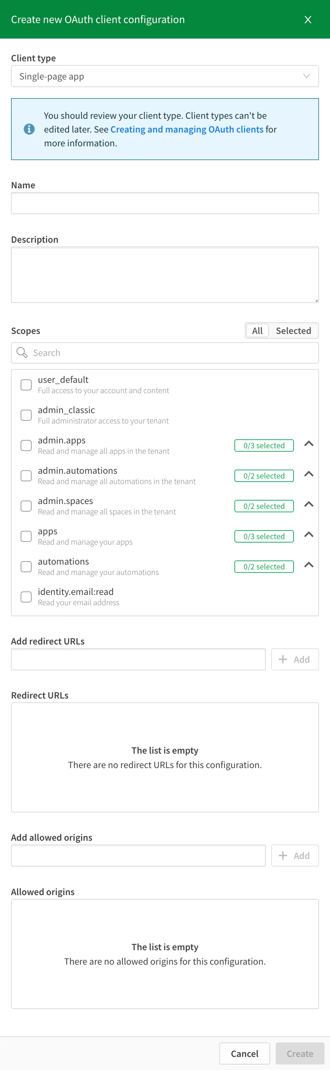The height and width of the screenshot is (1070, 330).
Task: Click the search magnifier icon in Scopes
Action: click(x=22, y=353)
